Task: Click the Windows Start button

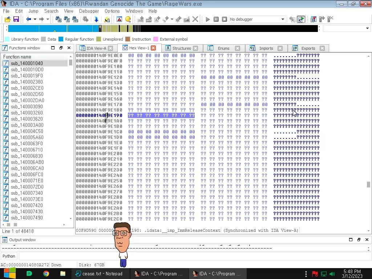Action: [9, 274]
